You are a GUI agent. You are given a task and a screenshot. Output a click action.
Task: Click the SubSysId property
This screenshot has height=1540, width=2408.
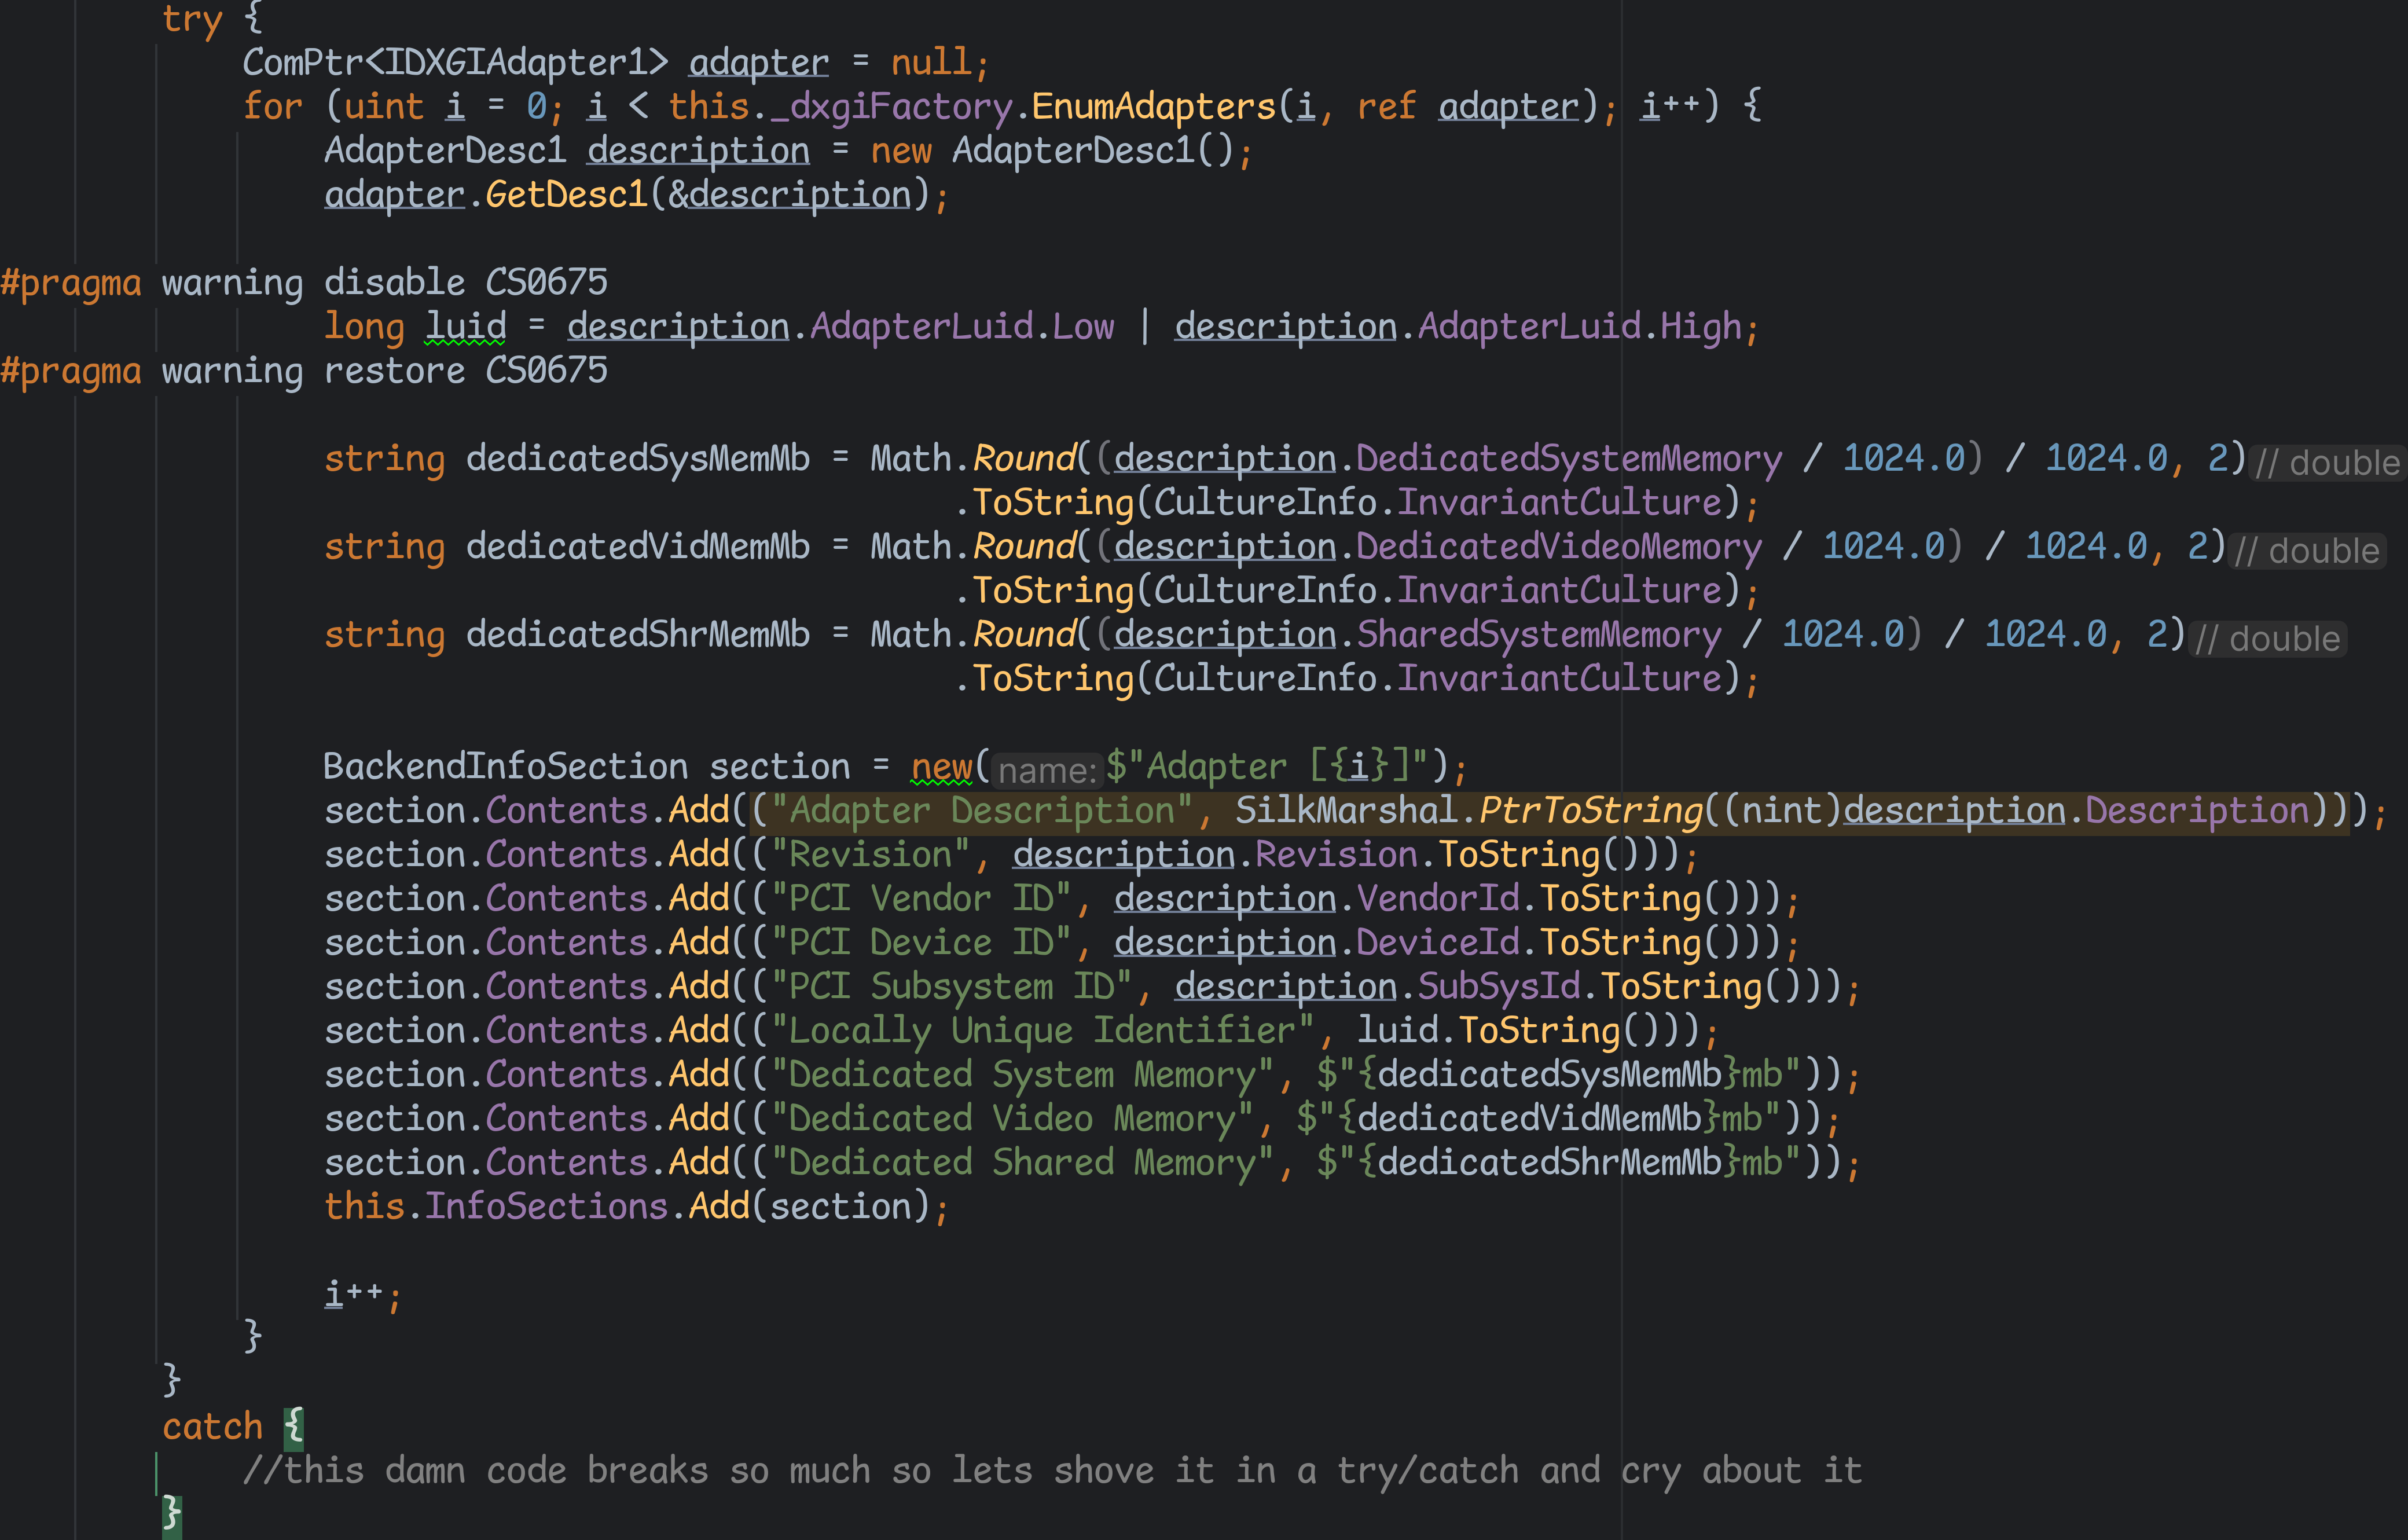(x=1499, y=986)
